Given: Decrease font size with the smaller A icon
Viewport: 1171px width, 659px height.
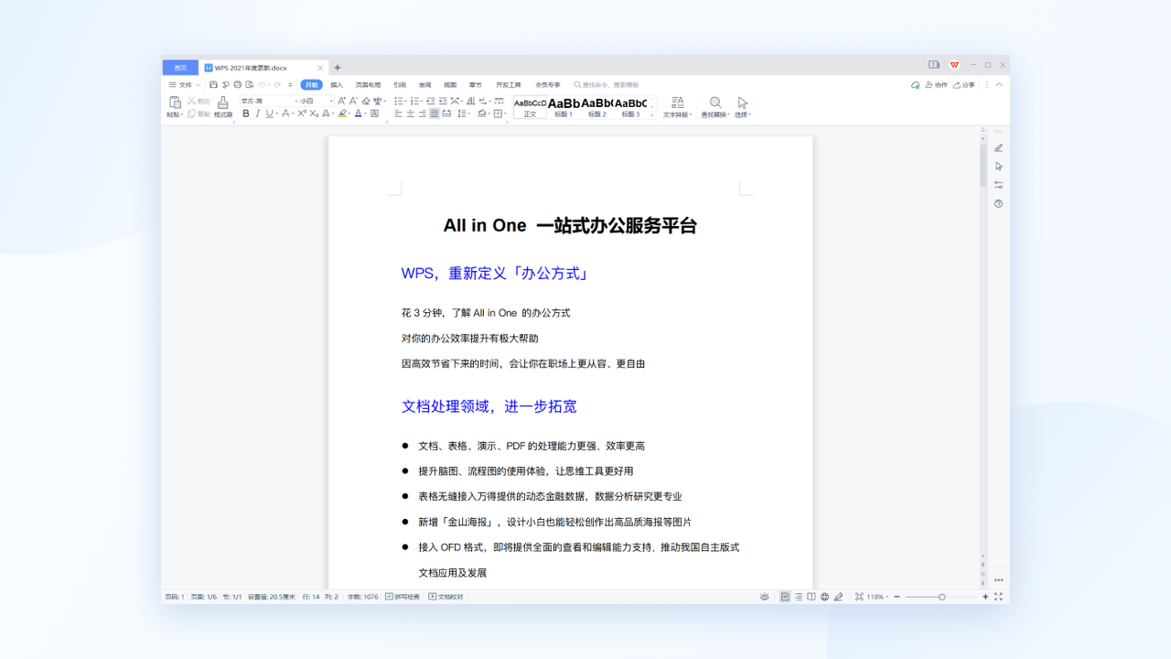Looking at the screenshot, I should [x=353, y=101].
